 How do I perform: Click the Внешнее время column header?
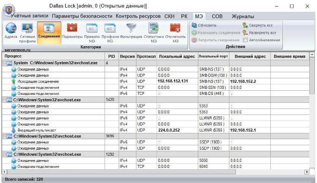click(x=290, y=56)
